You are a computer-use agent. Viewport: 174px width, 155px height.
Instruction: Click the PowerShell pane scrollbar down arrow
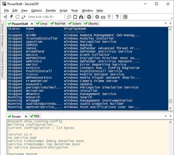(170, 108)
